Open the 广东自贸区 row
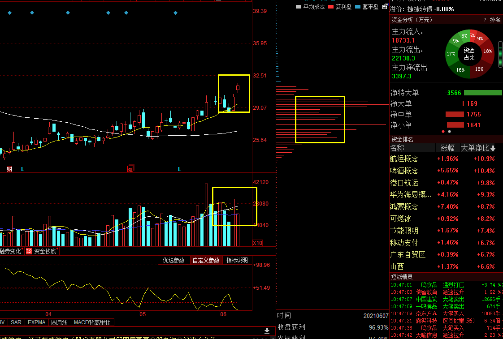 446,255
